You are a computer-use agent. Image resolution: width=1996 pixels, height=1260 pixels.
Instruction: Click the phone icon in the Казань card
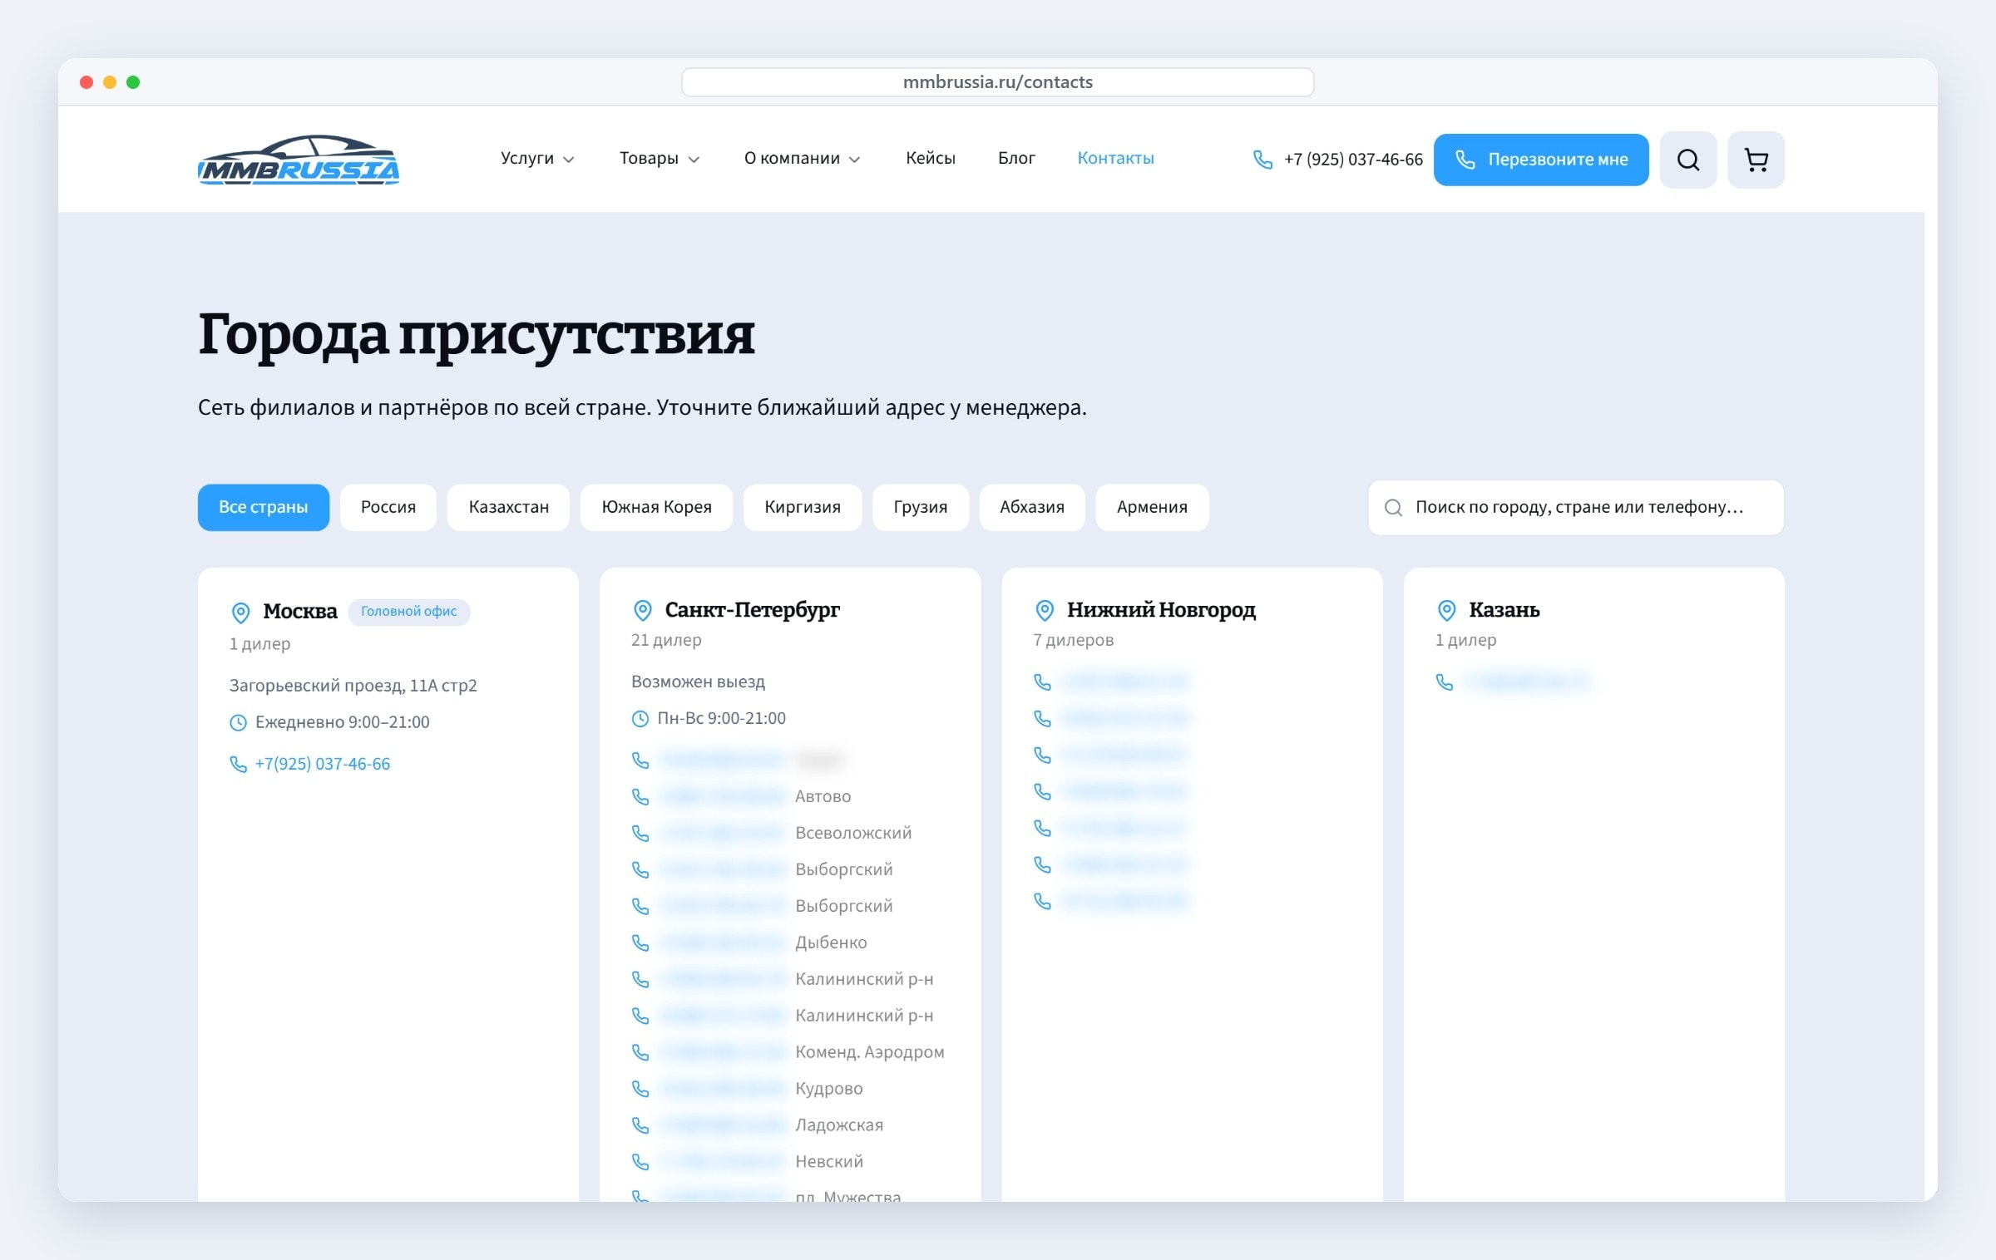(1445, 682)
